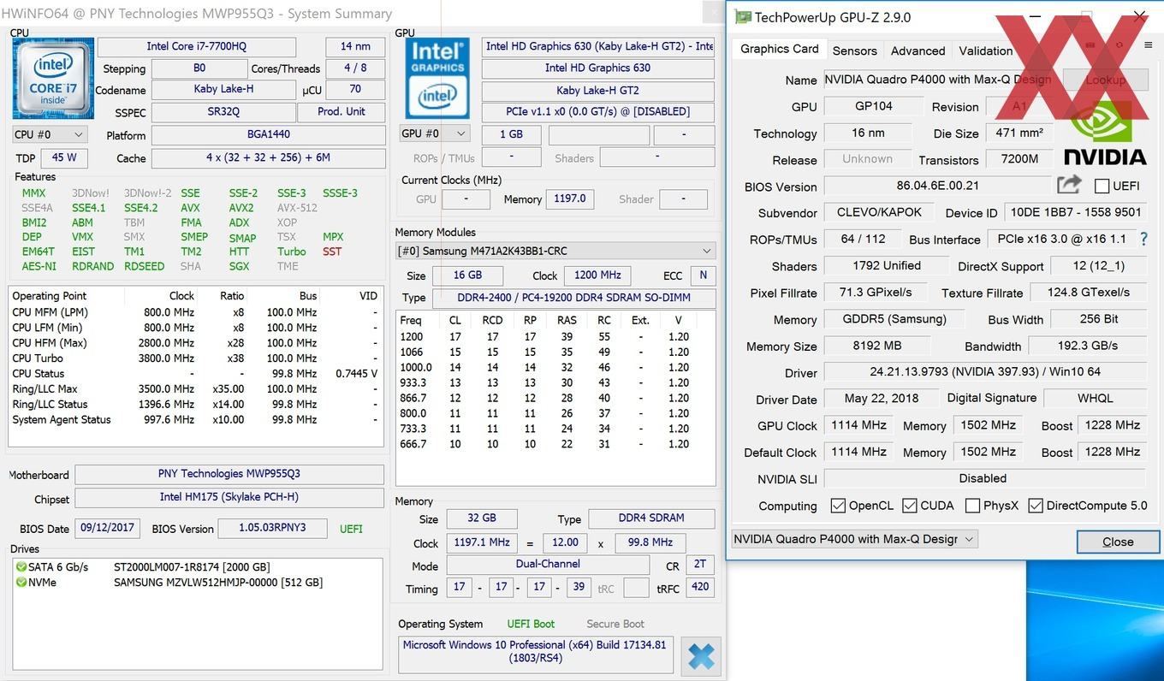Click the System Agent Status row

194,420
